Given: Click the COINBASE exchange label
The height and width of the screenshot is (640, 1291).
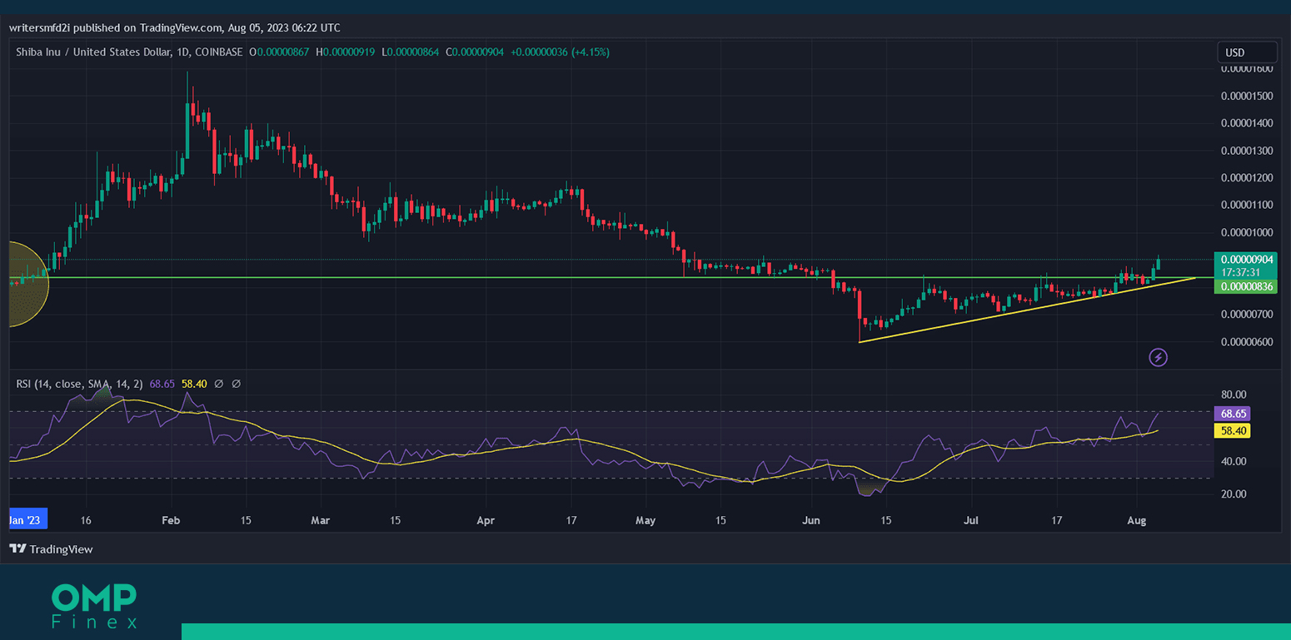Looking at the screenshot, I should click(x=220, y=52).
